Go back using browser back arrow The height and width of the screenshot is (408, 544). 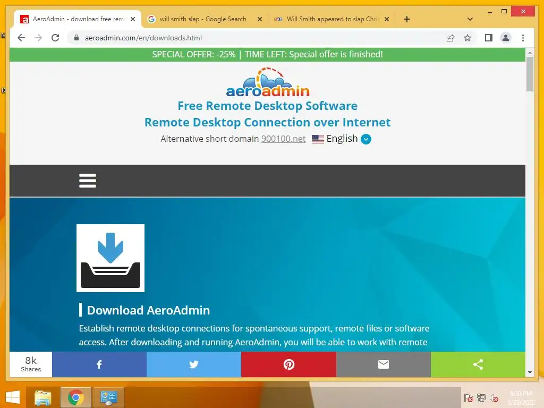tap(21, 38)
